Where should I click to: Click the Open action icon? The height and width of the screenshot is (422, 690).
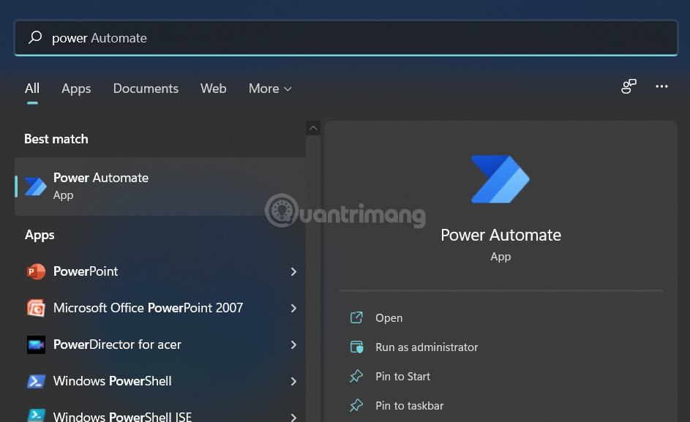pyautogui.click(x=356, y=317)
